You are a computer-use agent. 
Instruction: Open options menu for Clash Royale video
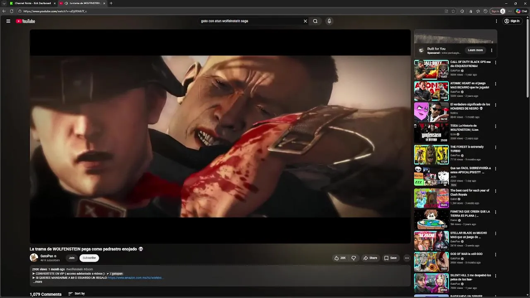pos(495,191)
